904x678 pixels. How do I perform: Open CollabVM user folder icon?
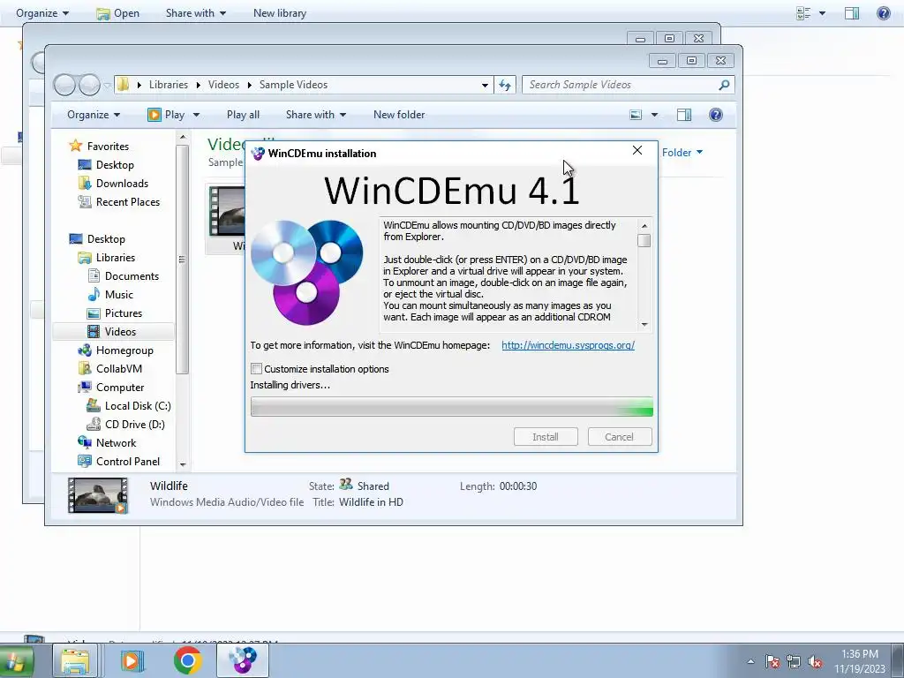click(84, 368)
